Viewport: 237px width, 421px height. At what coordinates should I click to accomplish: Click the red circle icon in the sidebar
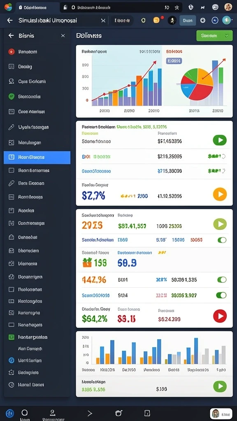11,51
